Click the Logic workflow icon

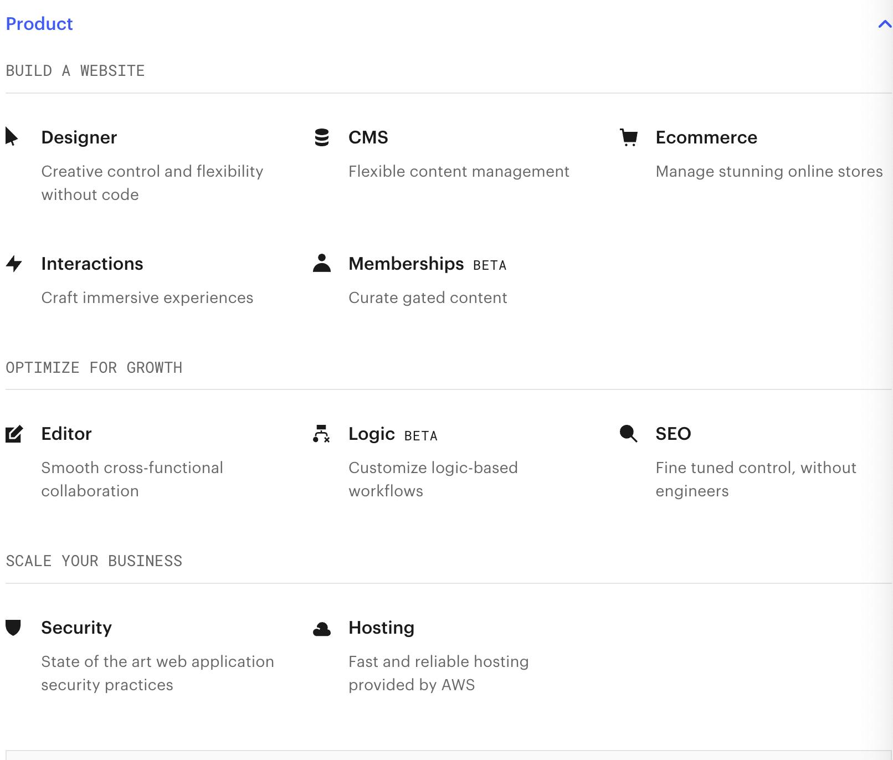321,434
